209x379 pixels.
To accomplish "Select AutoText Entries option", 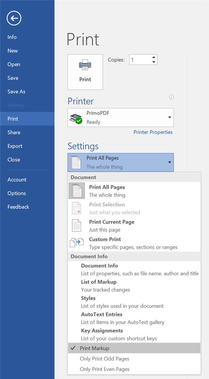I will [134, 318].
